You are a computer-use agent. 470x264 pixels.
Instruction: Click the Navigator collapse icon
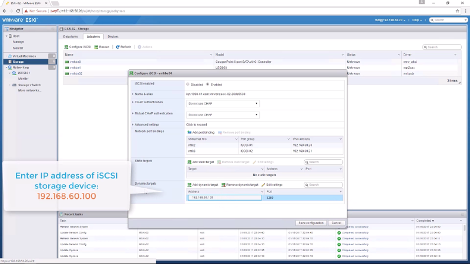tap(53, 29)
